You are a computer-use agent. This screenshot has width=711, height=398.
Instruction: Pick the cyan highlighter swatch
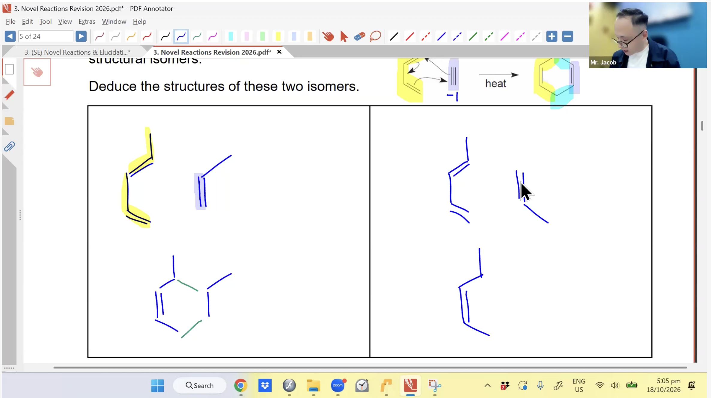point(231,37)
